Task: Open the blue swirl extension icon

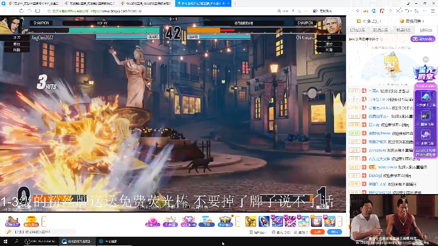Action: [374, 11]
